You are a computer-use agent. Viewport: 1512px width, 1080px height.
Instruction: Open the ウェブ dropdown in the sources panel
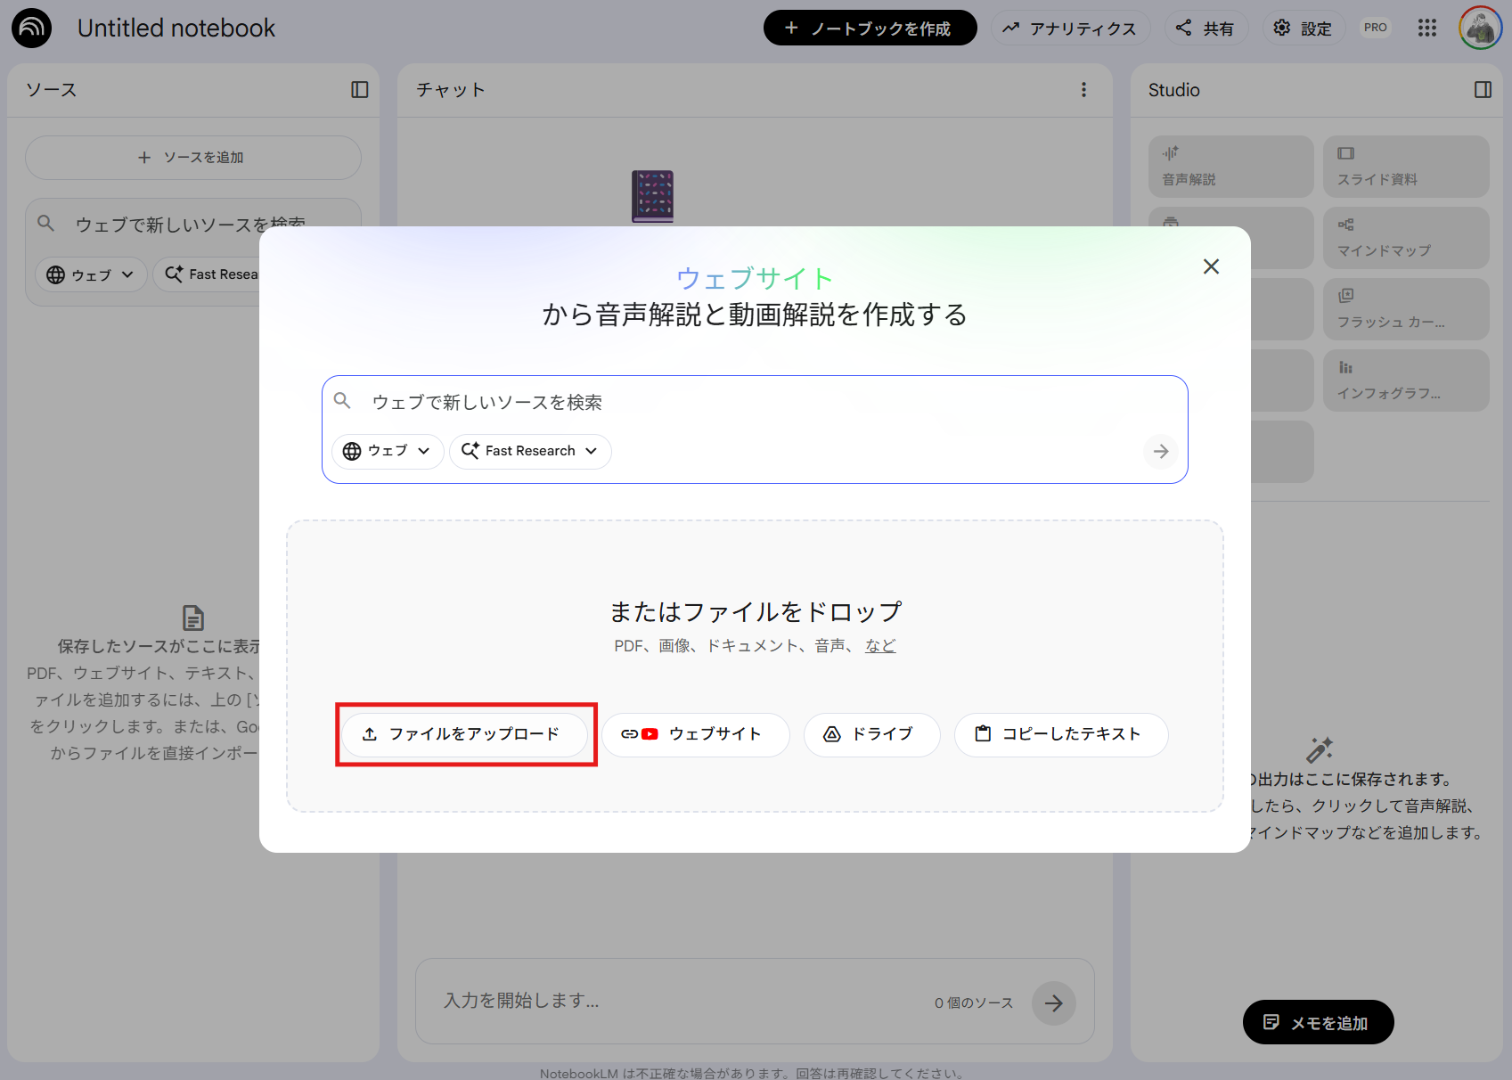click(90, 274)
